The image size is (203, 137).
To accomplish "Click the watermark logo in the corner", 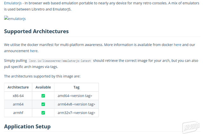I will pos(191,127).
